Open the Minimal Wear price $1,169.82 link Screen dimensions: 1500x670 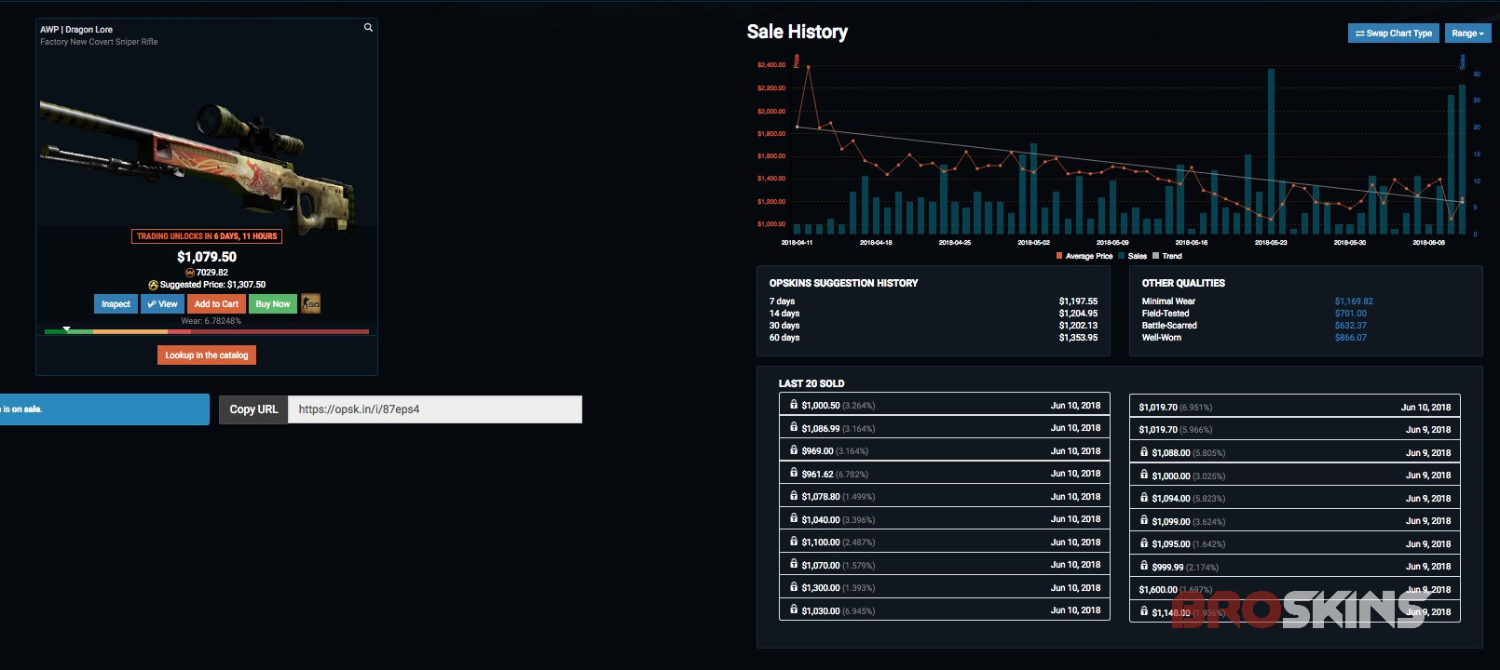pos(1354,301)
